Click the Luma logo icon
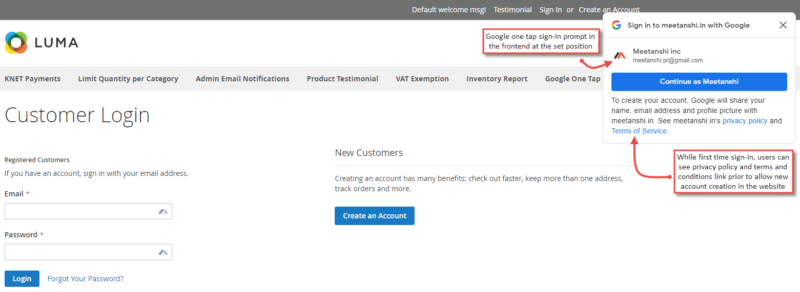Viewport: 800px width, 292px height. (x=16, y=42)
